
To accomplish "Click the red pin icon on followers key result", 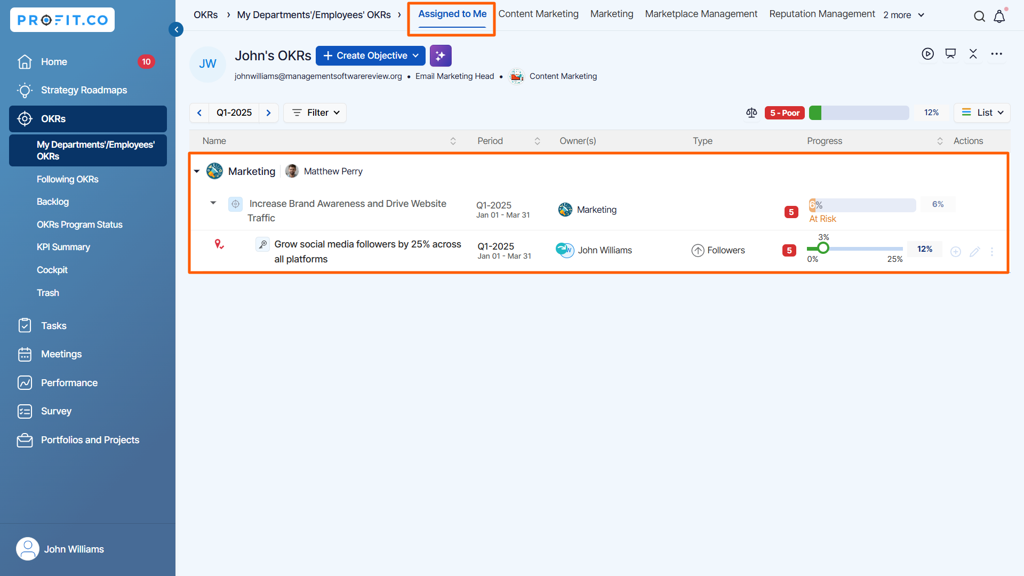I will tap(219, 244).
